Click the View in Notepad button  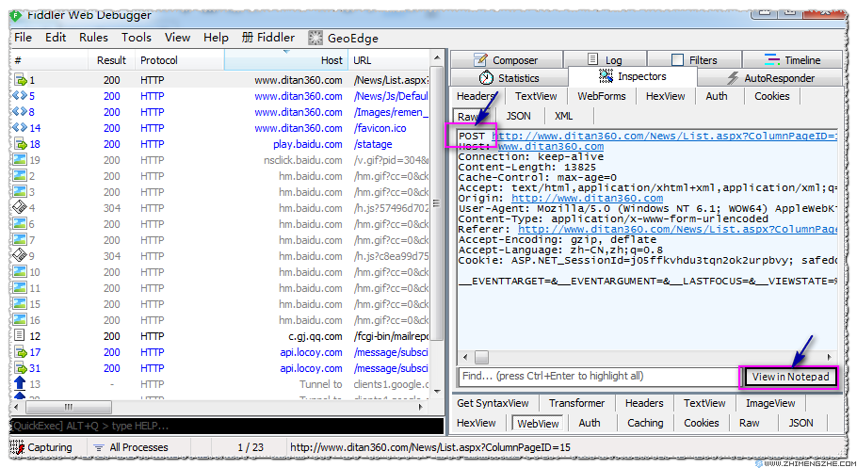pos(790,377)
